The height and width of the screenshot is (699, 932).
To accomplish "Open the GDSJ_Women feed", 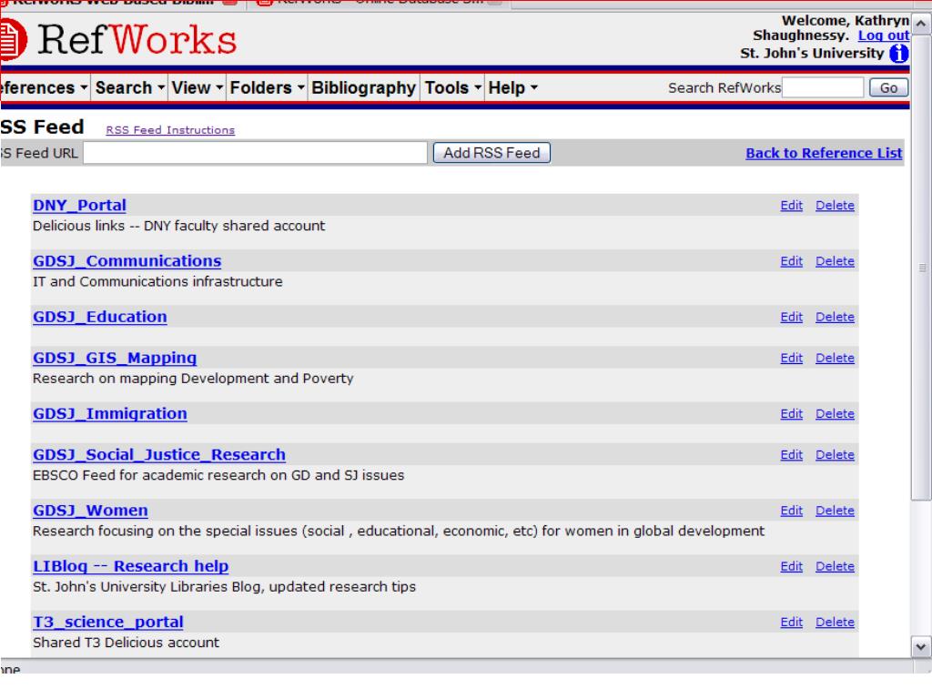I will coord(90,512).
